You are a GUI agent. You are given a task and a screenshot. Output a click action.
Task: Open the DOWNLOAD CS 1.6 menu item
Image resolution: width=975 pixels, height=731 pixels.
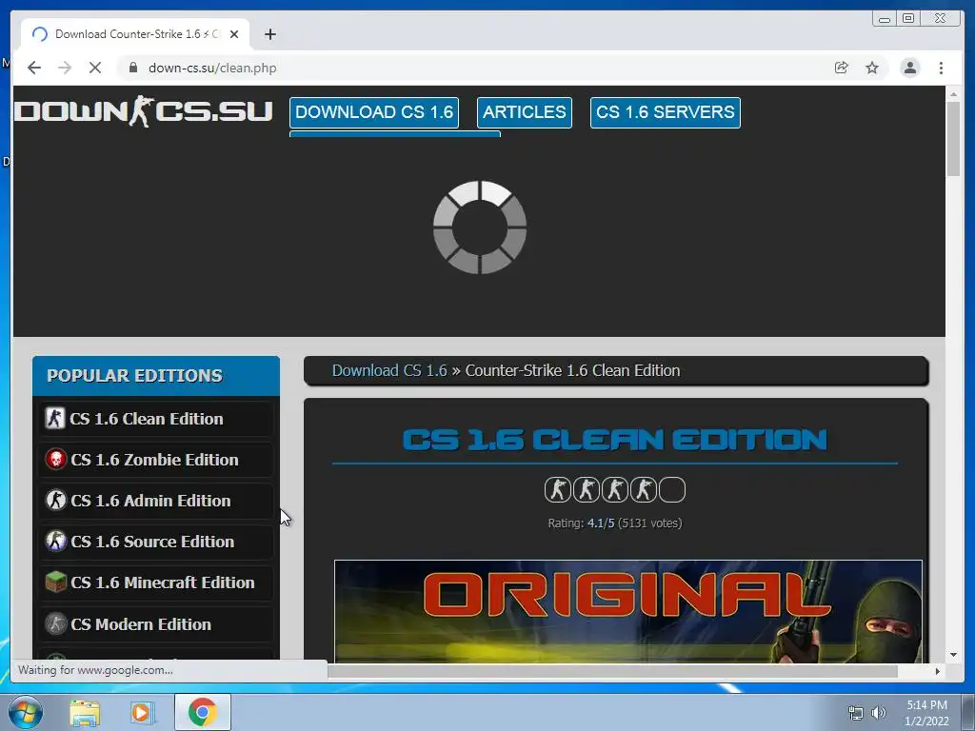pyautogui.click(x=374, y=112)
